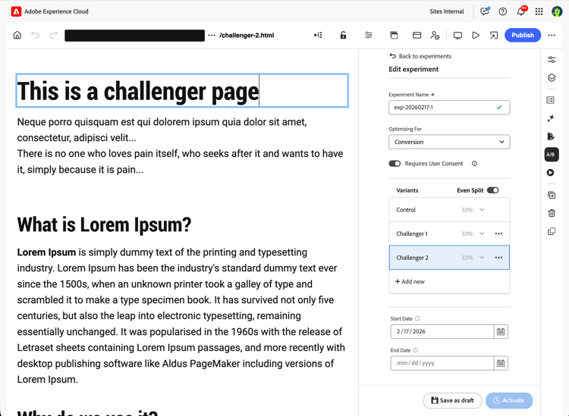Click the Sites Internal organization label
569x416 pixels.
(x=447, y=11)
